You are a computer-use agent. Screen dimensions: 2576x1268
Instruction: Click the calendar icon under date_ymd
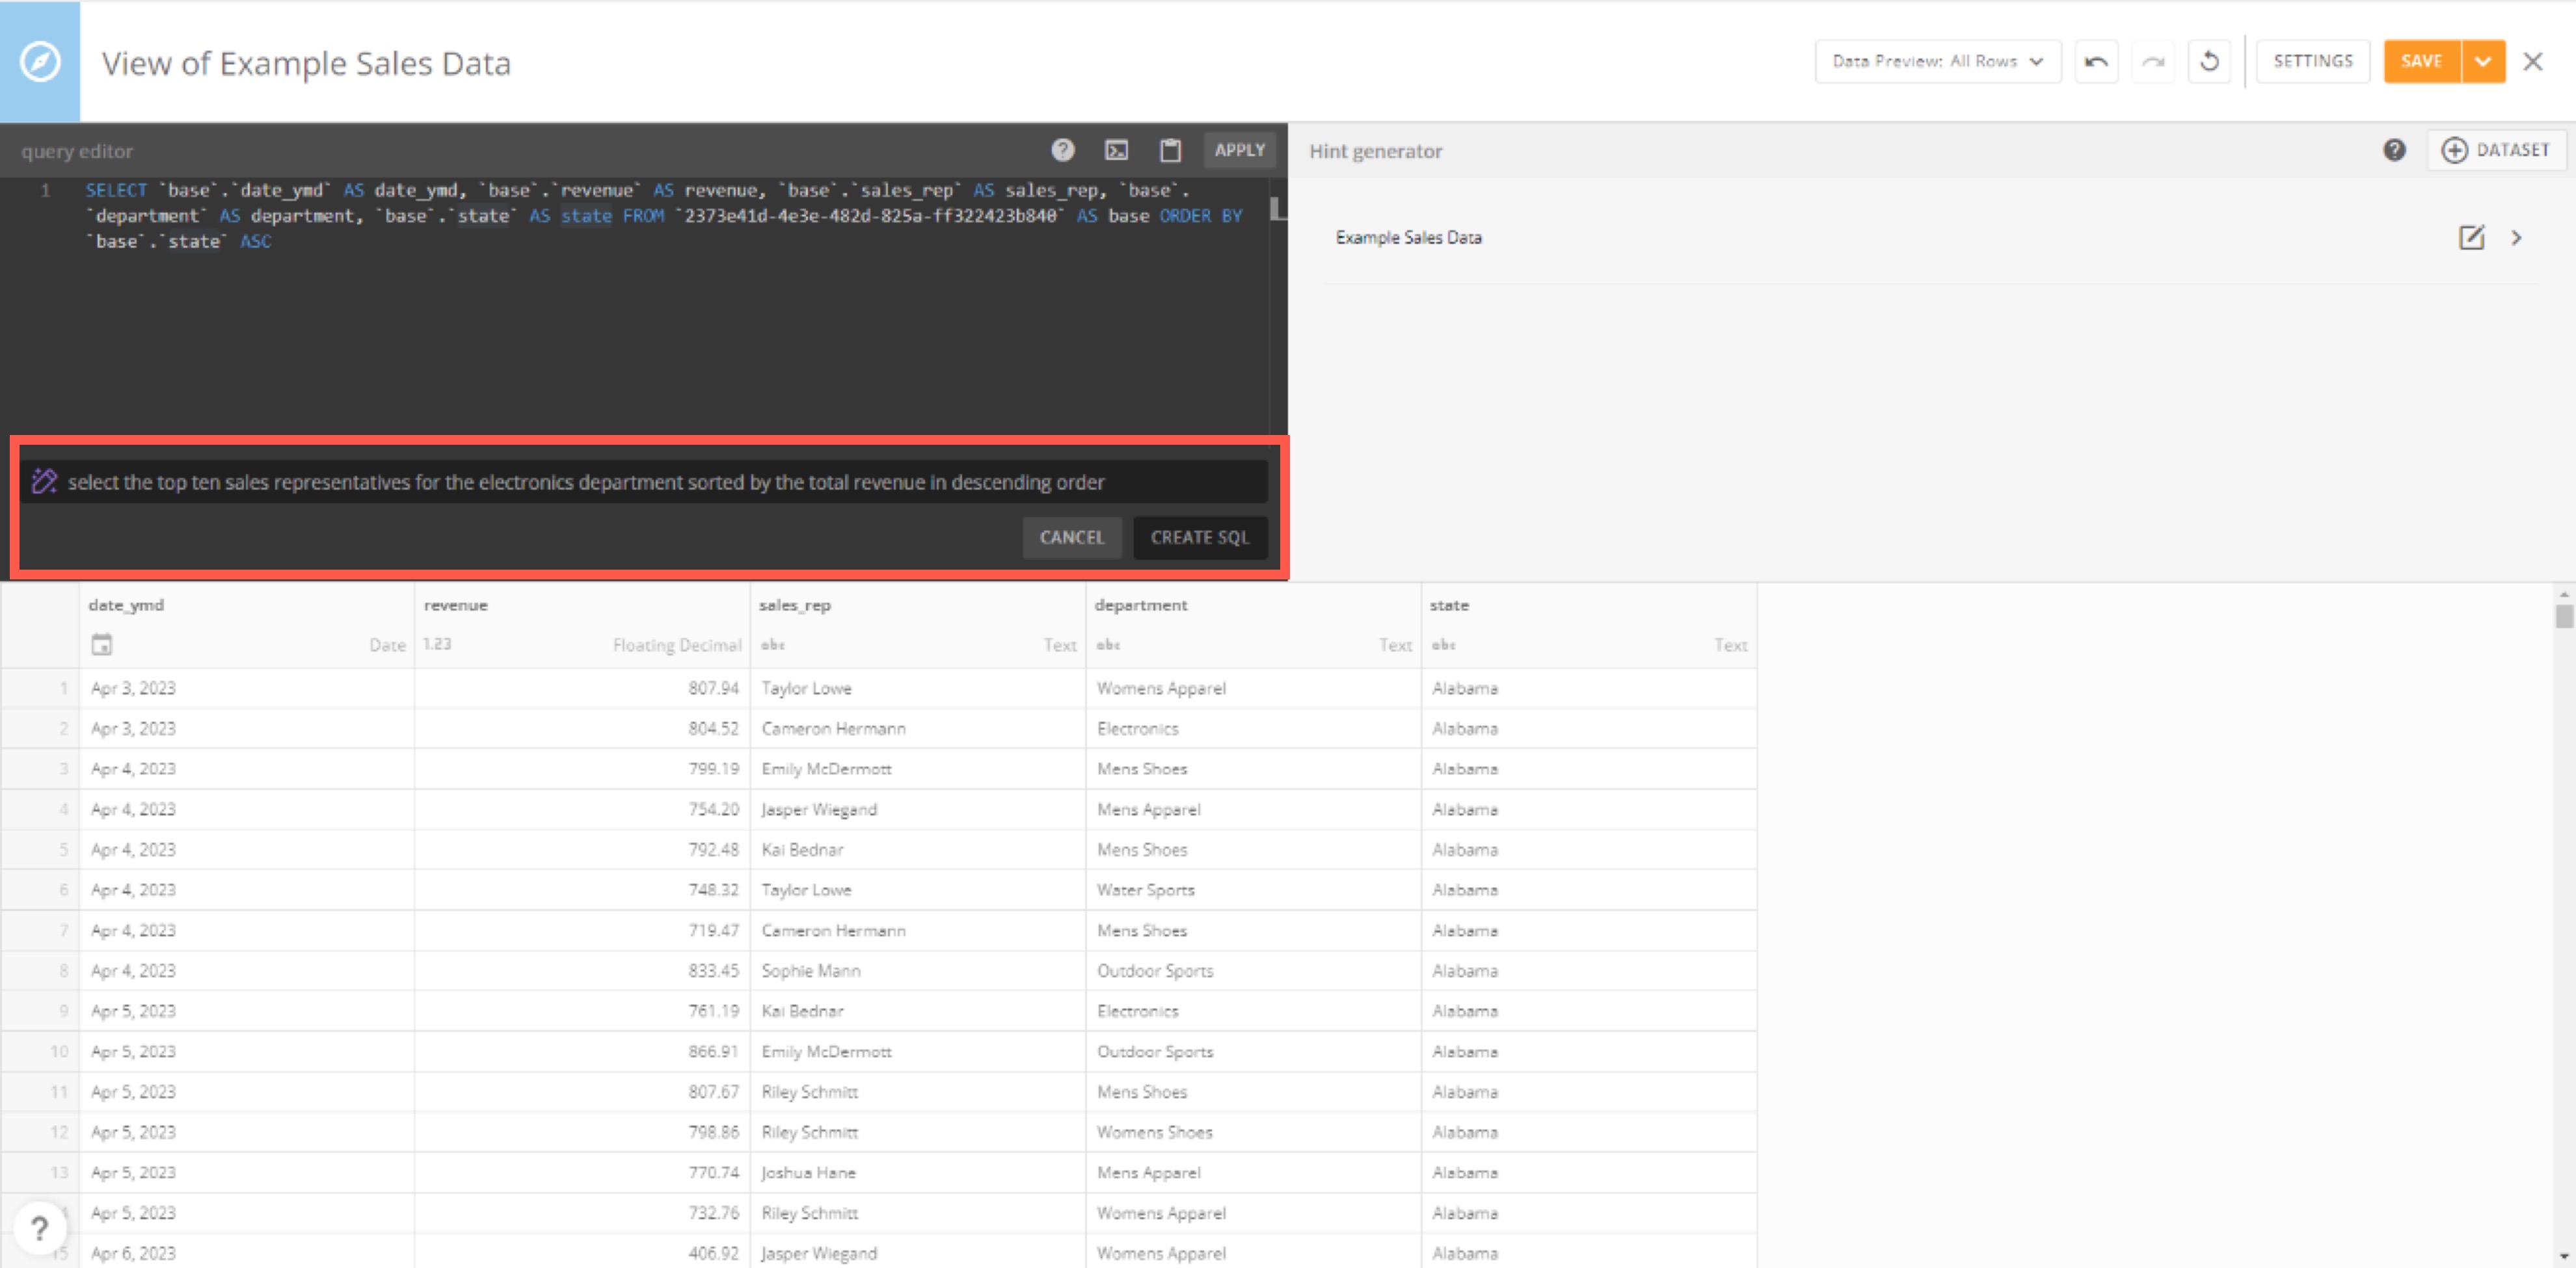click(x=102, y=644)
